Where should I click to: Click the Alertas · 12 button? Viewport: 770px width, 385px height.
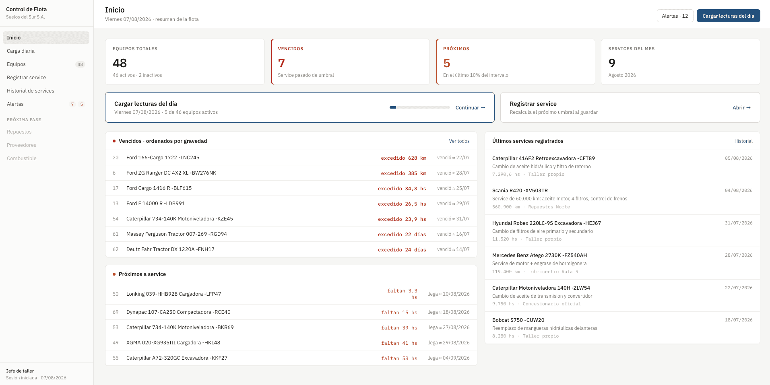pos(675,16)
